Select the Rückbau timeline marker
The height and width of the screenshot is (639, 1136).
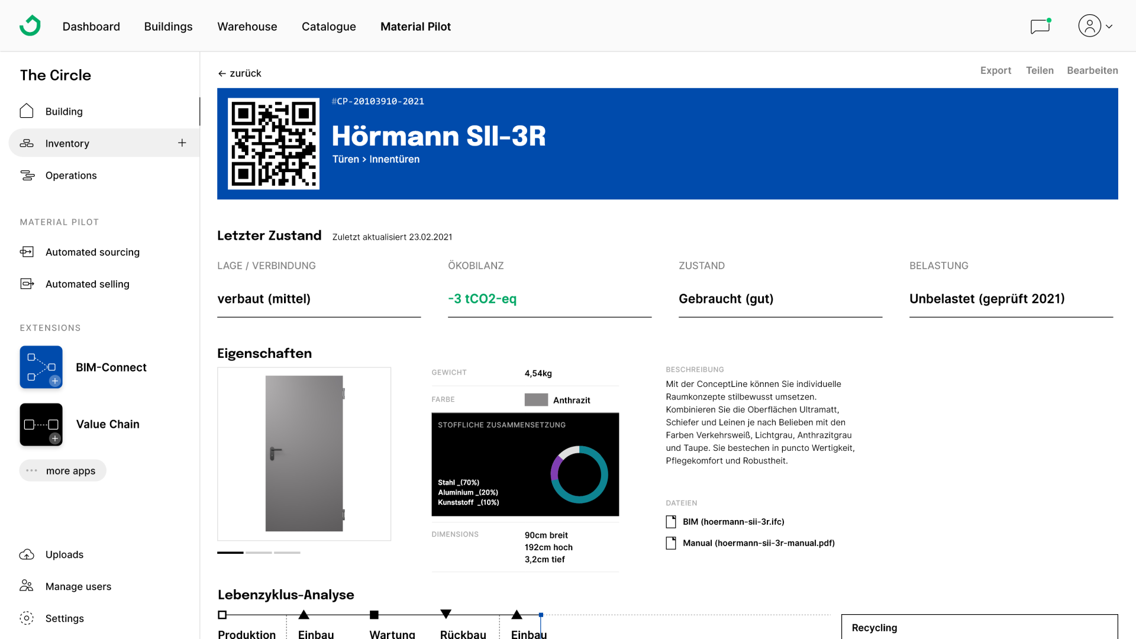pos(446,614)
